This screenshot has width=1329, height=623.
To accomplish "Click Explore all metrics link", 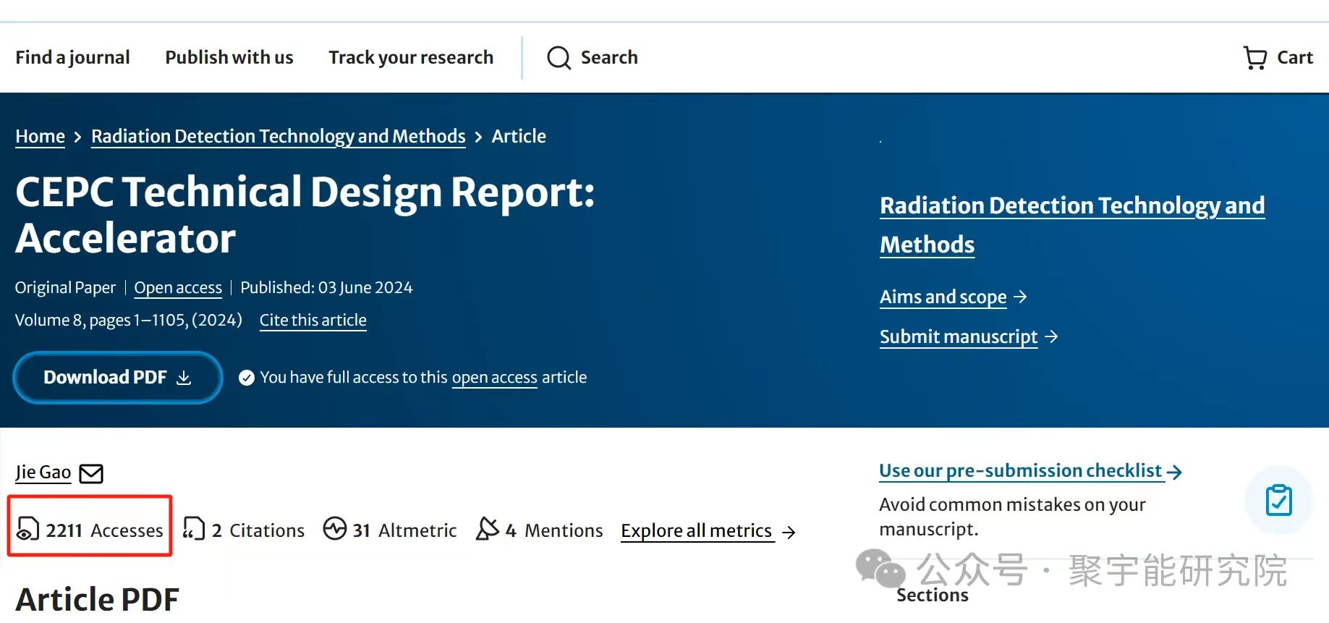I will point(697,531).
